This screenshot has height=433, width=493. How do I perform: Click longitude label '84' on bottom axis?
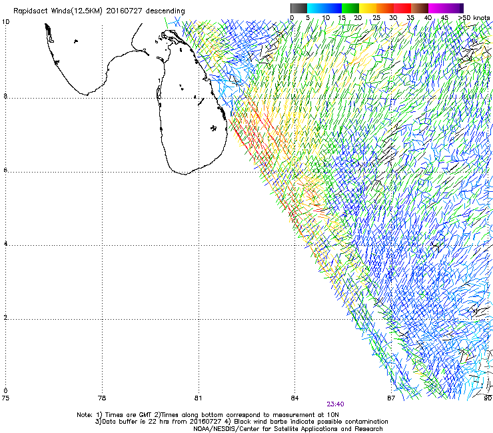coord(294,398)
